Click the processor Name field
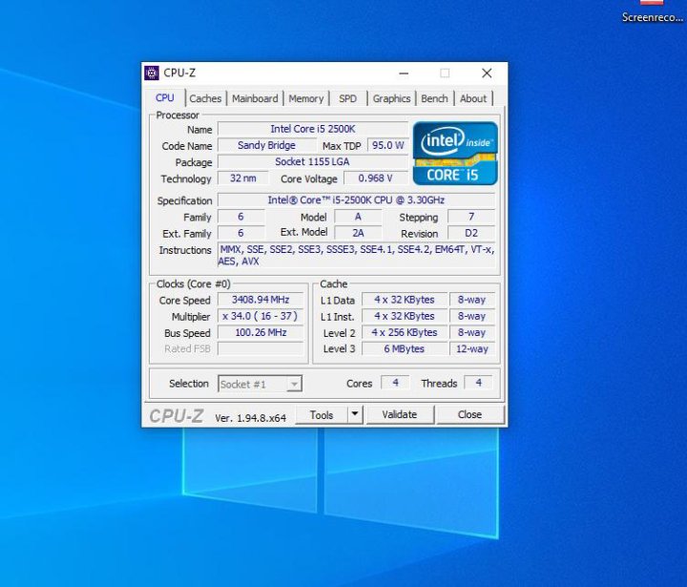Viewport: 687px width, 587px height. (x=312, y=129)
